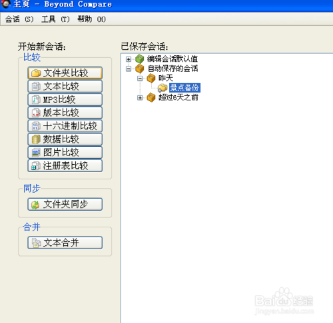
Task: Open the 会话 (S) menu
Action: click(19, 19)
